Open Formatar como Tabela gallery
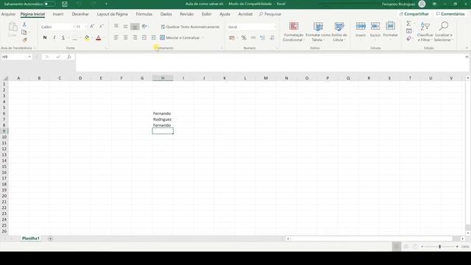The height and width of the screenshot is (265, 471). click(318, 31)
